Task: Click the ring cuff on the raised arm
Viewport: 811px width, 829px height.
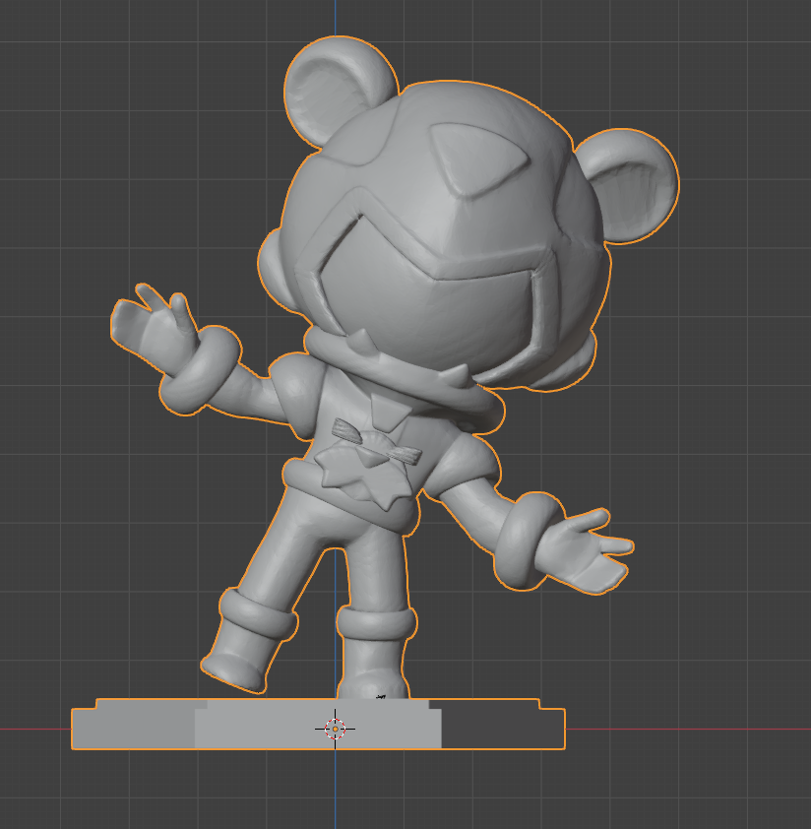Action: coord(201,371)
